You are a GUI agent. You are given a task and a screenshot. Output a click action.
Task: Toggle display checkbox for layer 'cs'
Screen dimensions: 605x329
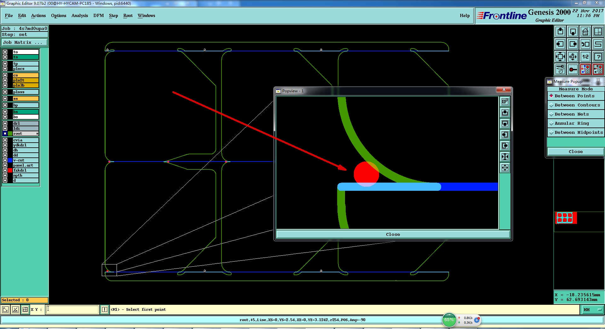coord(5,75)
